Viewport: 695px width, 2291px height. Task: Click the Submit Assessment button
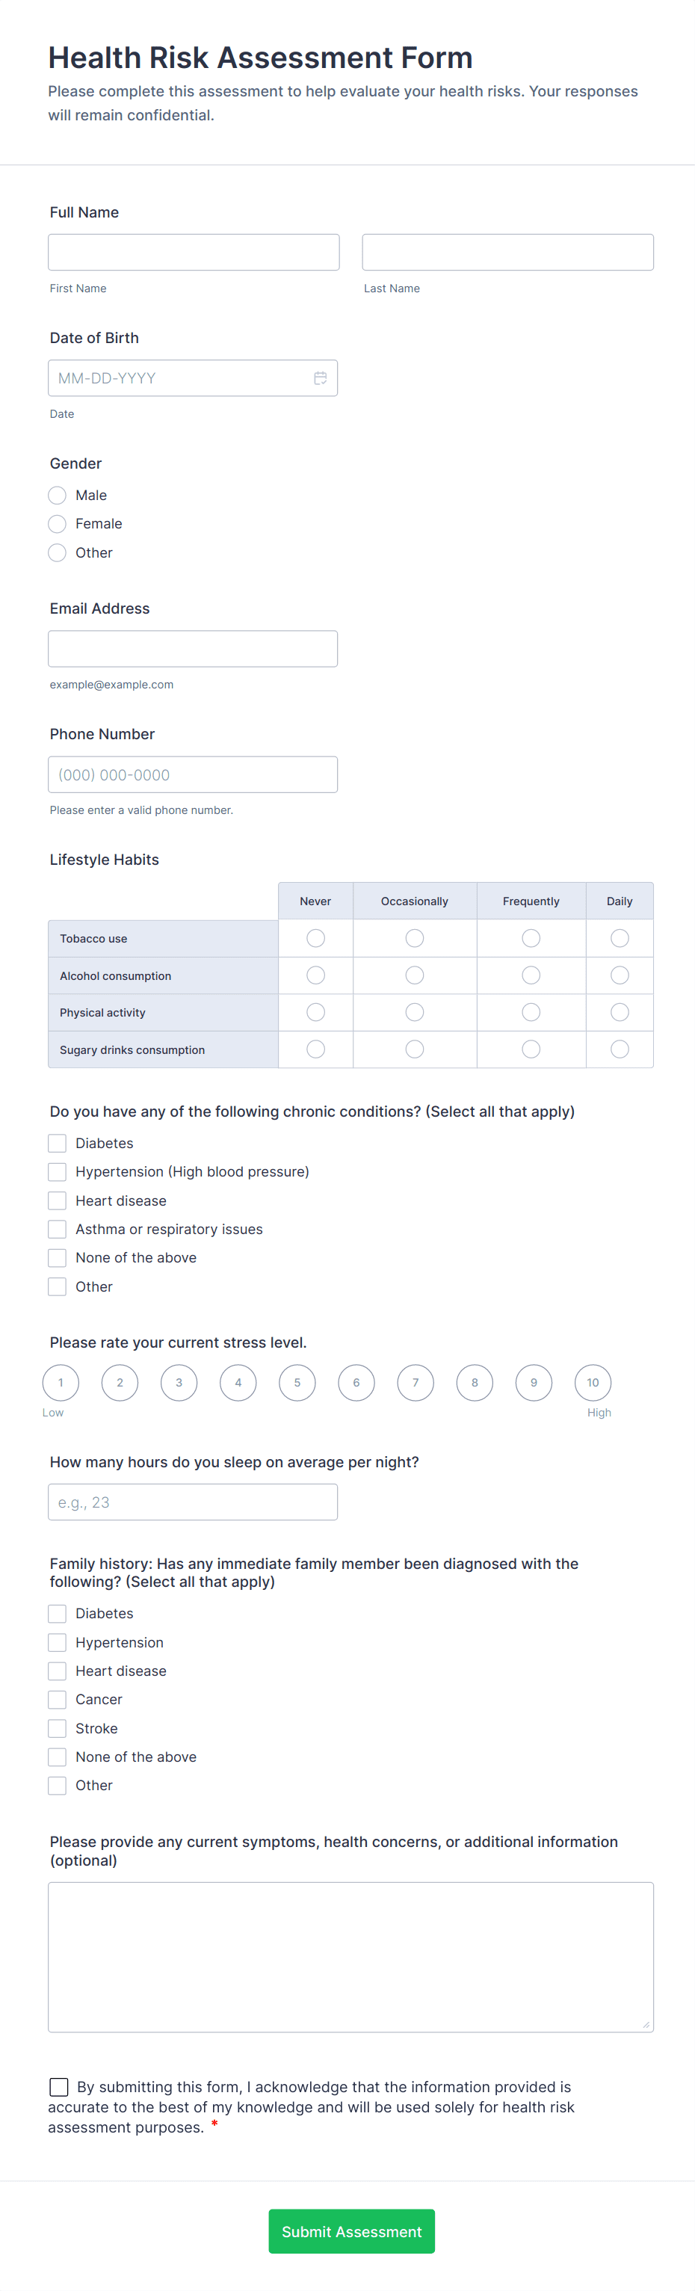coord(351,2230)
